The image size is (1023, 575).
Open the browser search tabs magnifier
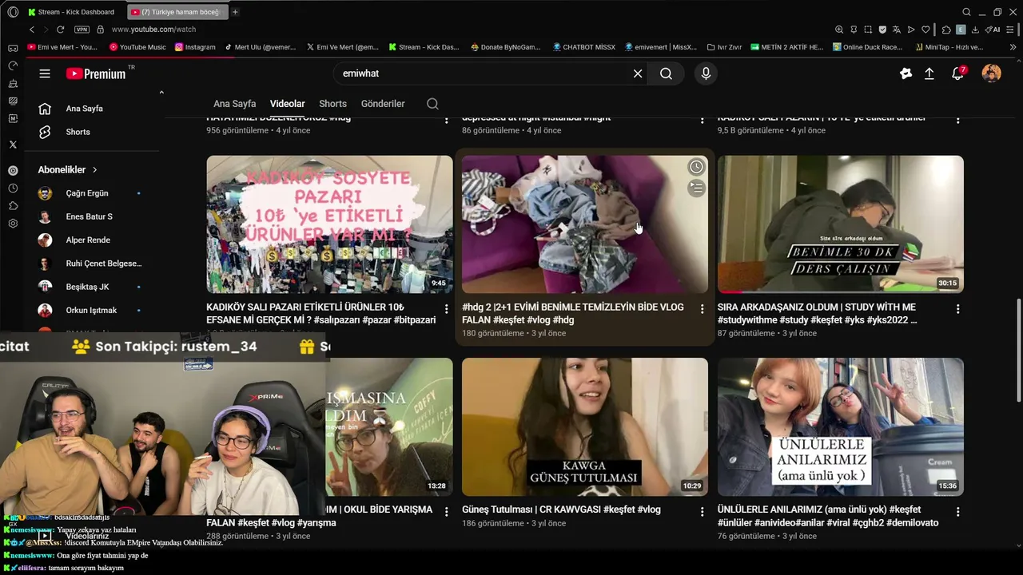(966, 12)
